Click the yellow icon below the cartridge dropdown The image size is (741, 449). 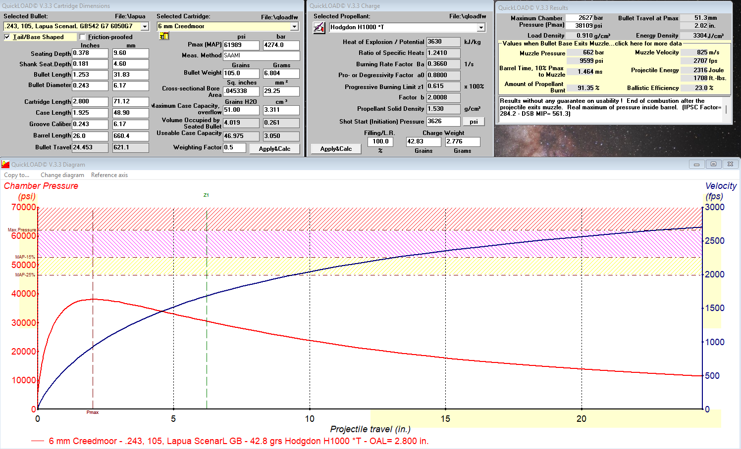[164, 36]
